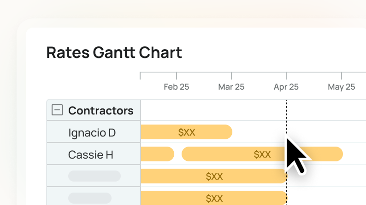Click the Mar 25 timeline label
The image size is (366, 205).
[x=231, y=86]
